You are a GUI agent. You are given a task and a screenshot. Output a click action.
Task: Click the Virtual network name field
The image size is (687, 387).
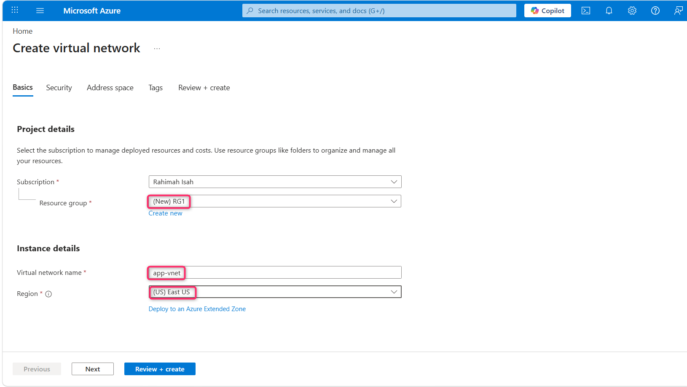coord(275,272)
